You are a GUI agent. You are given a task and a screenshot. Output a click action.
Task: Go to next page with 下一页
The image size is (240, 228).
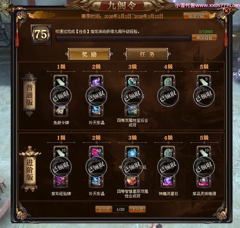point(137,209)
